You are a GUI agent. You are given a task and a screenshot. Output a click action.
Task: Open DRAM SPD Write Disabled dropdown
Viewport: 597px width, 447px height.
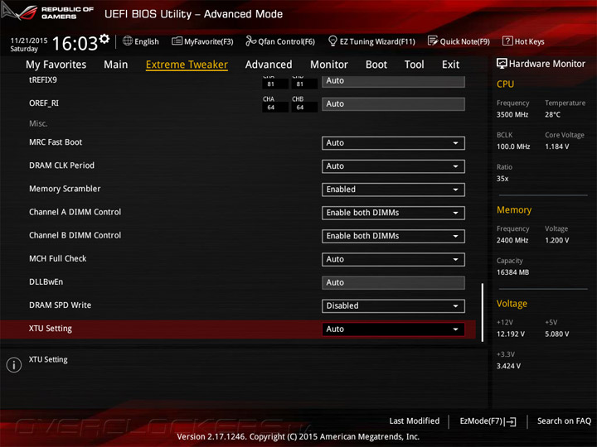[x=393, y=305]
